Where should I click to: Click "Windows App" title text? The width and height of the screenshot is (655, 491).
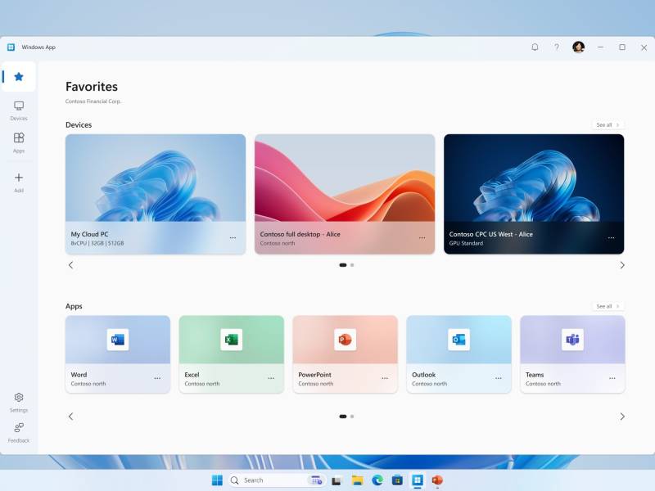pyautogui.click(x=38, y=47)
